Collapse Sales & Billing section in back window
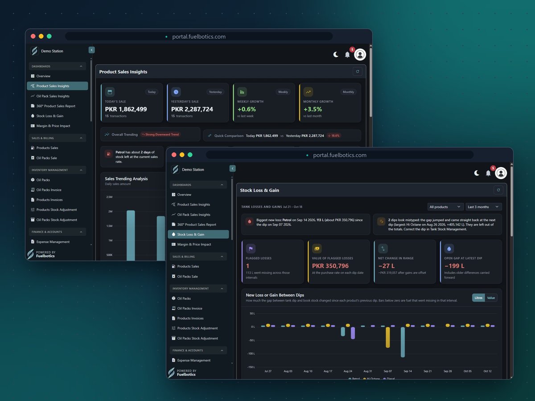The width and height of the screenshot is (535, 401). (x=57, y=138)
